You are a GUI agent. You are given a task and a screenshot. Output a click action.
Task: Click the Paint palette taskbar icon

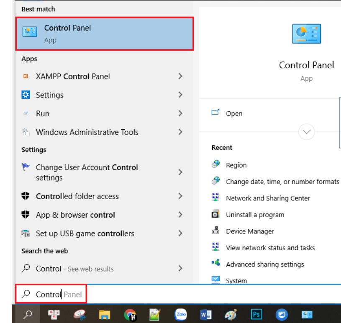click(231, 315)
